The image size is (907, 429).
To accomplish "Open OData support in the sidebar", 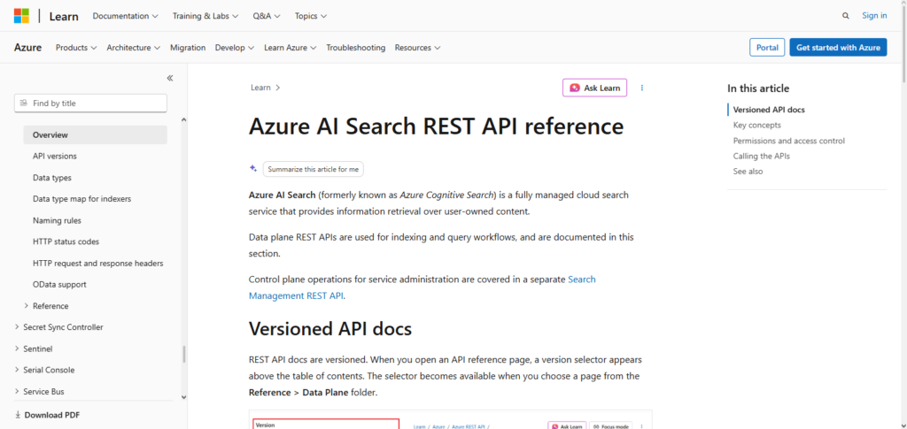I will tap(59, 284).
